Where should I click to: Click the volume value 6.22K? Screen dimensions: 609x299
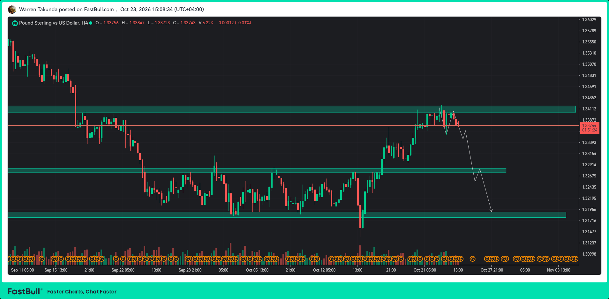pyautogui.click(x=208, y=23)
